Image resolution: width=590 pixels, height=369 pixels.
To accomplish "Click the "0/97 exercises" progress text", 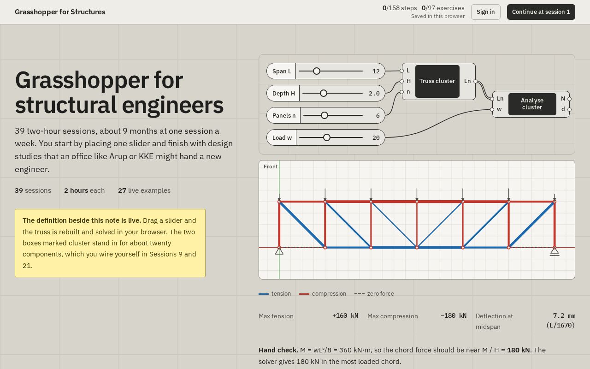I will pos(443,8).
